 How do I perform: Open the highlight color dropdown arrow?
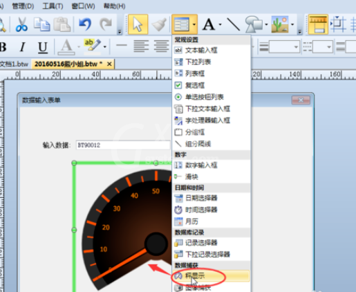pyautogui.click(x=105, y=47)
